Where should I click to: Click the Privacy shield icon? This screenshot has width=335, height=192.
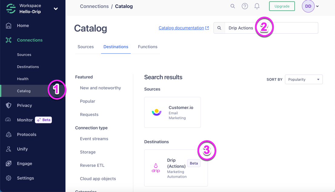[x=8, y=105]
